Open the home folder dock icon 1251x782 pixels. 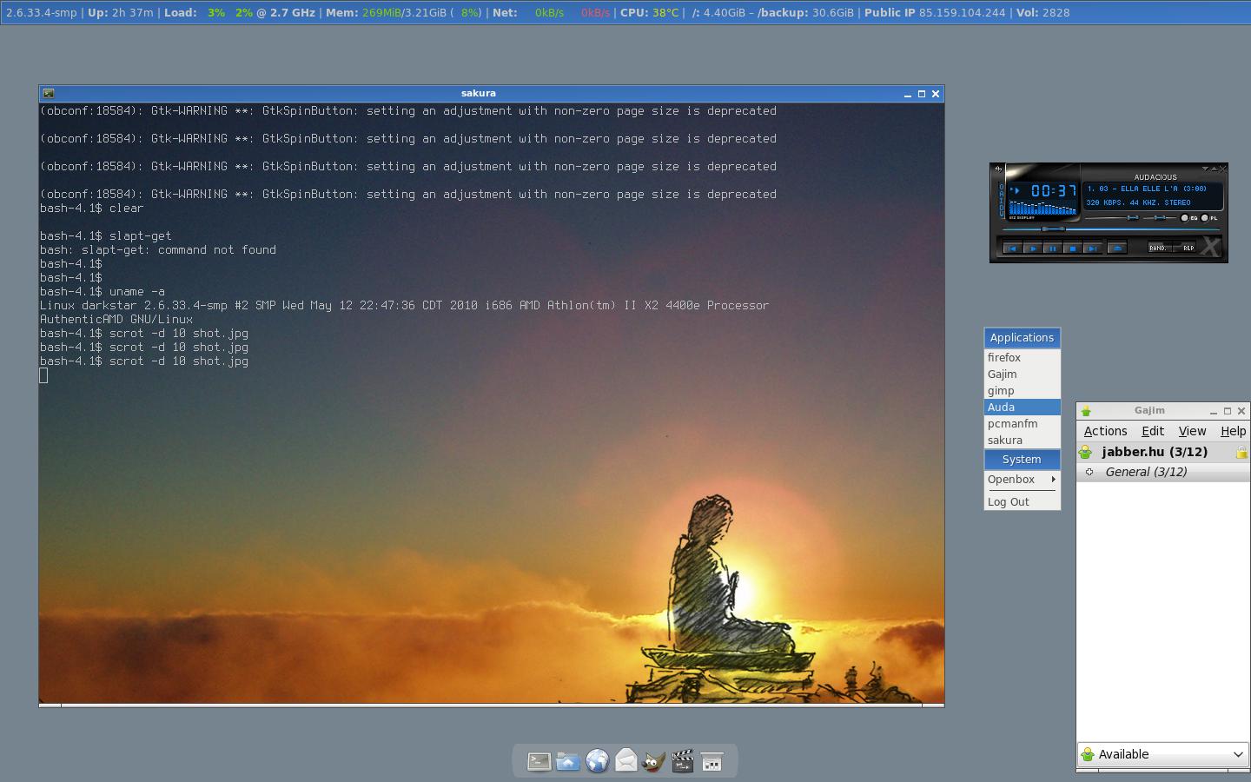(x=567, y=762)
